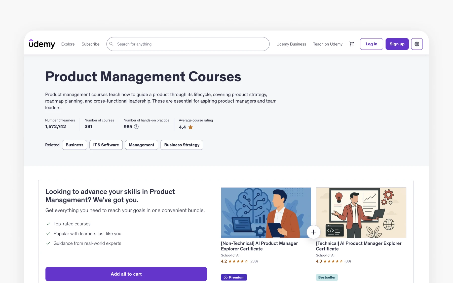
Task: Go to the Udemy logo home
Action: (42, 44)
